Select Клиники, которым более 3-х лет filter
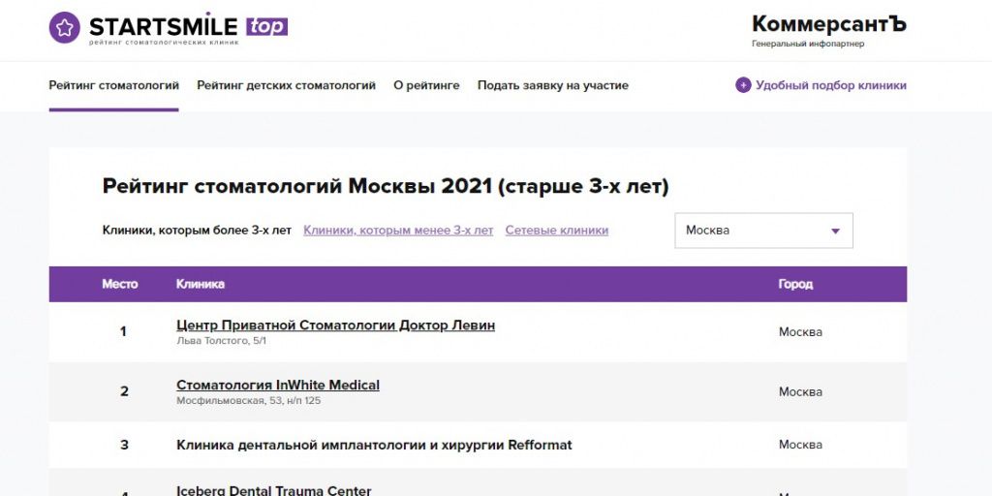The width and height of the screenshot is (992, 496). click(x=197, y=231)
